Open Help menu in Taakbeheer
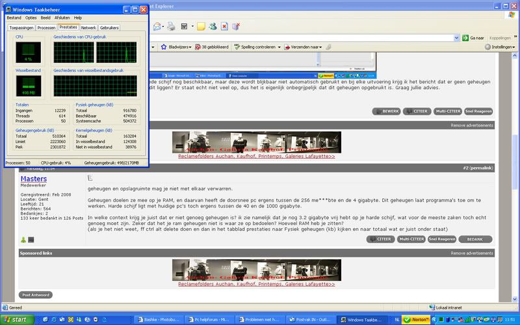Screen dimensions: 520x325 tap(77, 18)
